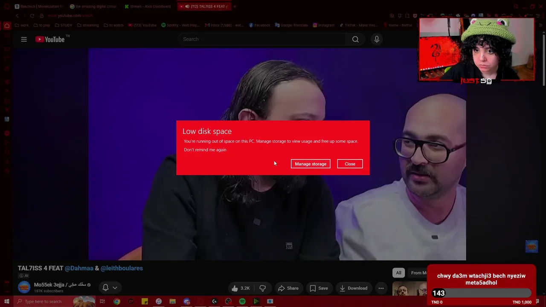546x307 pixels.
Task: Open the work bookmarks folder
Action: [22, 25]
